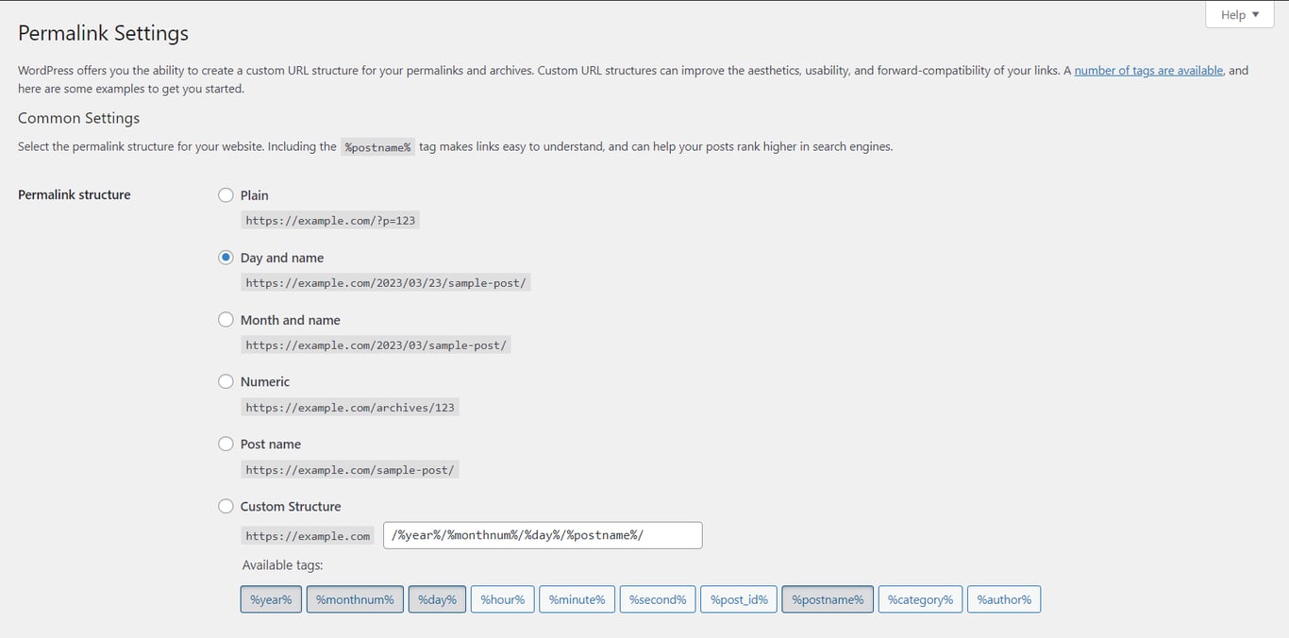The image size is (1289, 638).
Task: Select the Day and name option
Action: (226, 257)
